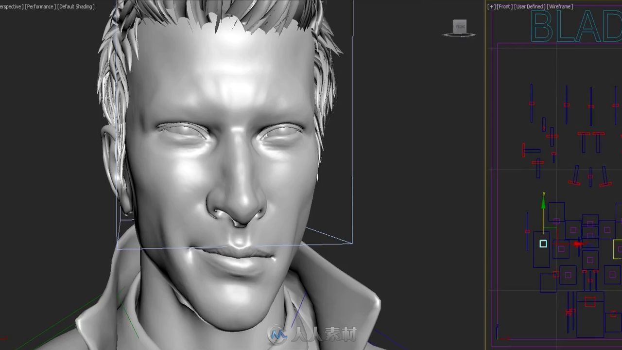622x350 pixels.
Task: Open the Wireframe shading menu
Action: tap(560, 6)
